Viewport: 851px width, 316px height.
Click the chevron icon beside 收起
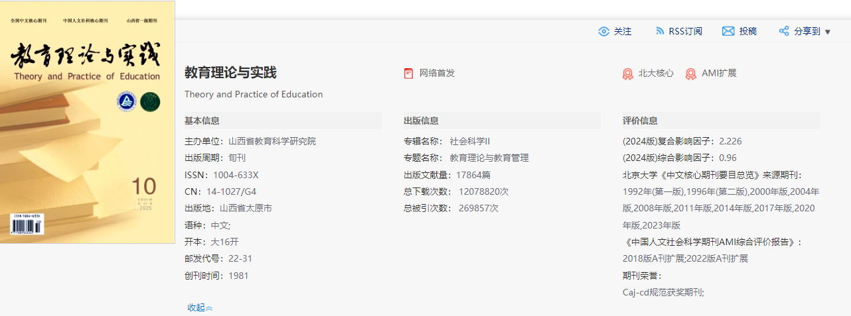pyautogui.click(x=209, y=308)
